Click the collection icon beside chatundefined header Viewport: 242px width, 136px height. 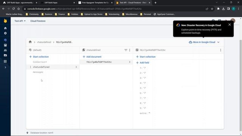84,50
